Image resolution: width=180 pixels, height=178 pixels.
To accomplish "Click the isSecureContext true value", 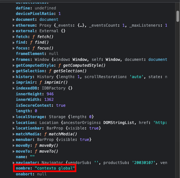I will (x=61, y=105).
